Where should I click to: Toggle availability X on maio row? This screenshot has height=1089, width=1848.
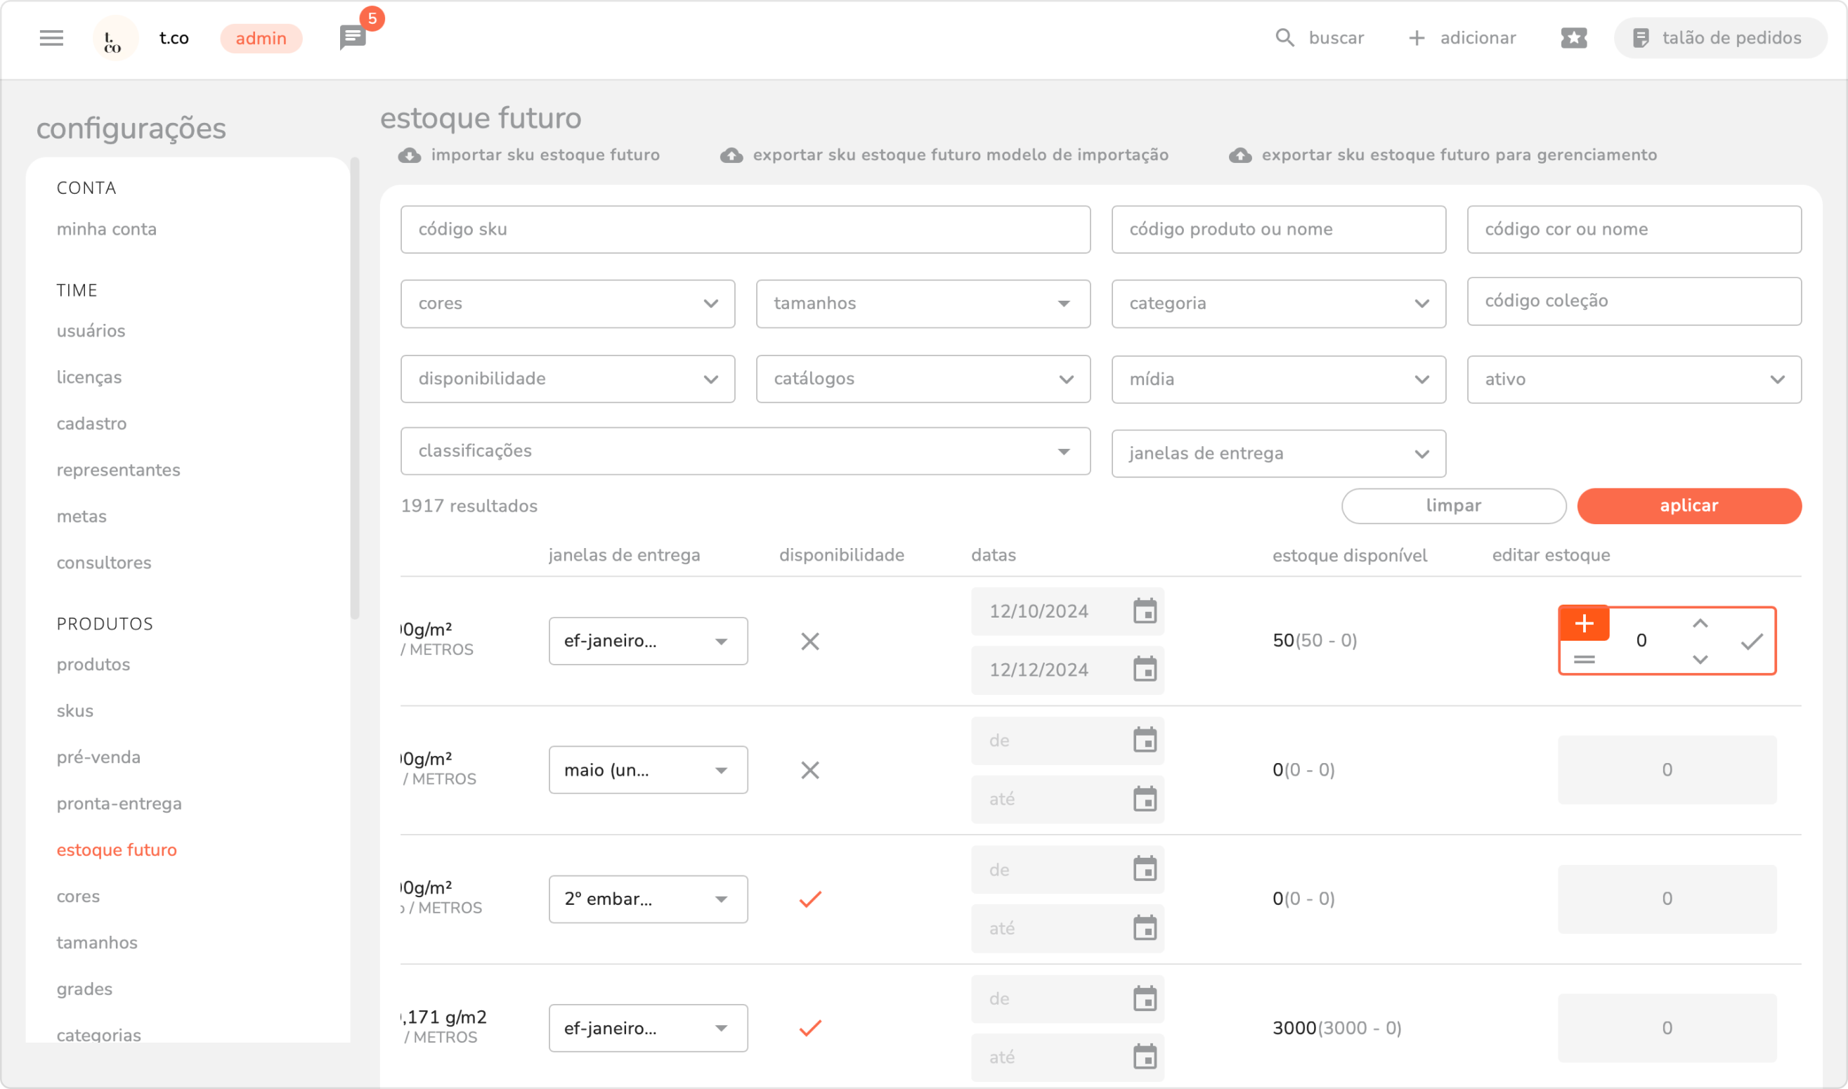(809, 771)
